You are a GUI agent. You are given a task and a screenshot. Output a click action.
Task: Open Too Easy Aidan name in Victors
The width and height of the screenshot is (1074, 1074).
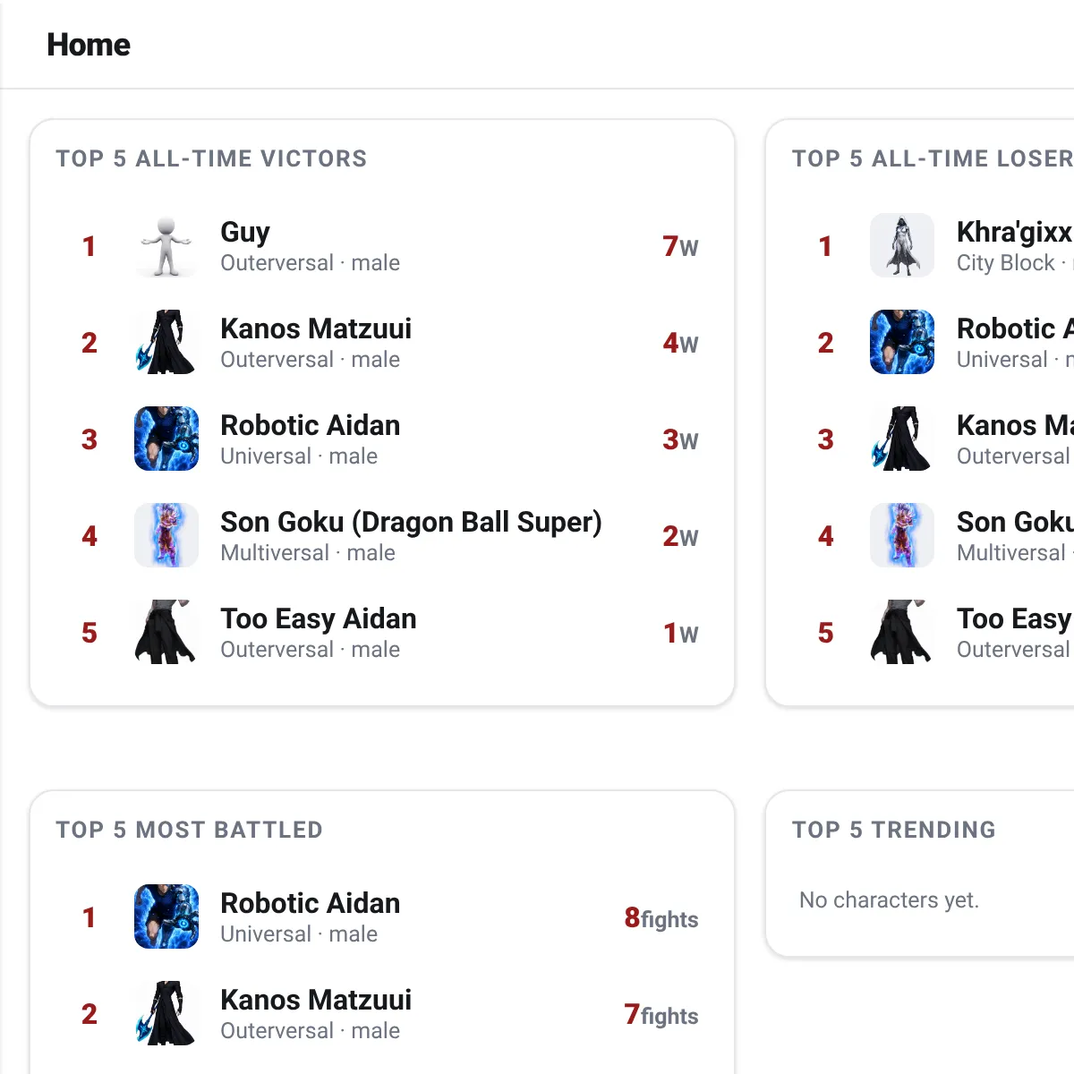(x=319, y=618)
